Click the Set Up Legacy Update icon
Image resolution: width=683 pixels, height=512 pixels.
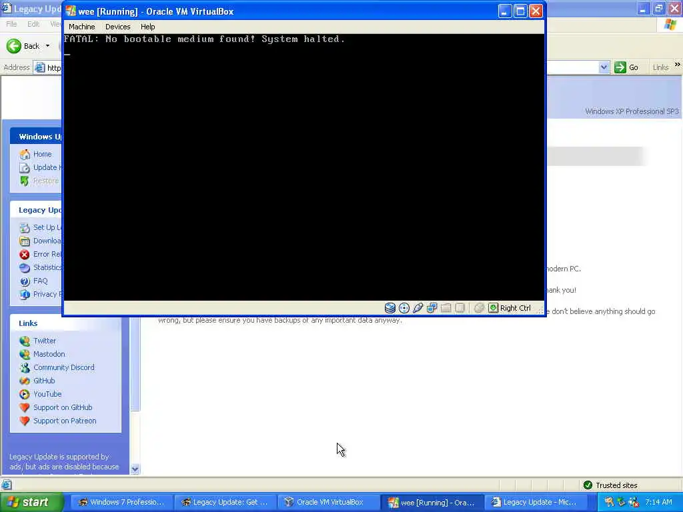tap(25, 228)
